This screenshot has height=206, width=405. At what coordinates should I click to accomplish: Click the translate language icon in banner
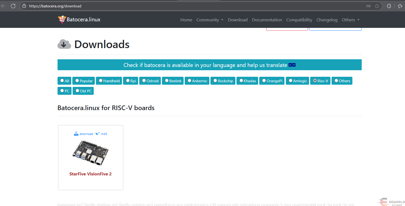point(292,65)
